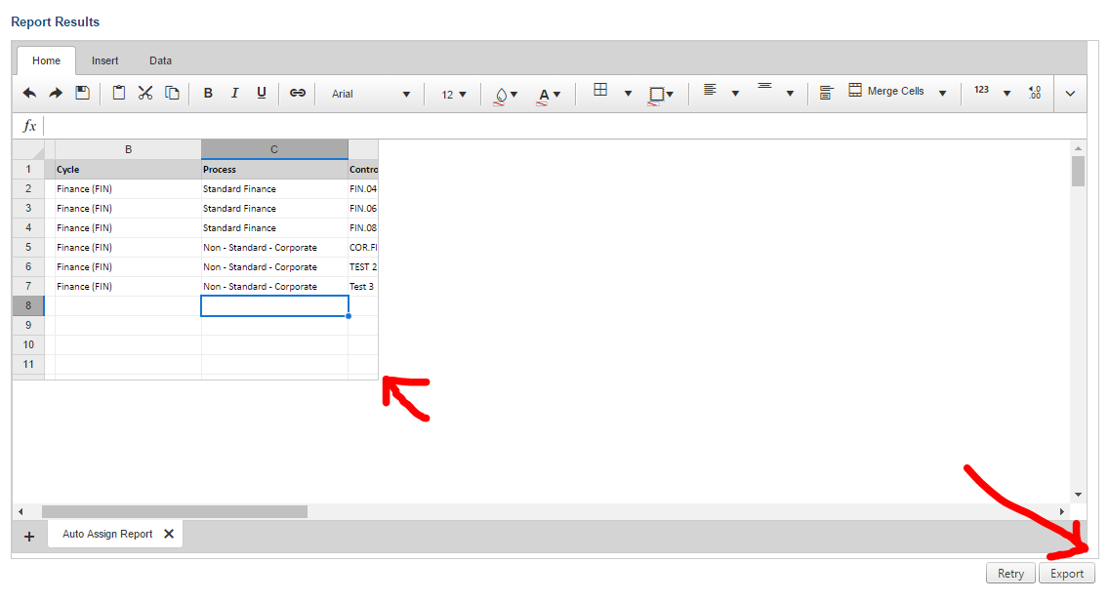Click the Cut scissors icon

145,93
